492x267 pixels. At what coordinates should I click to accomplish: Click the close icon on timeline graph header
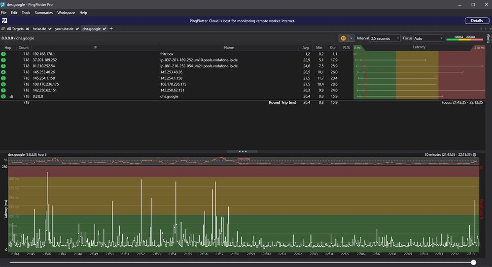[475, 154]
